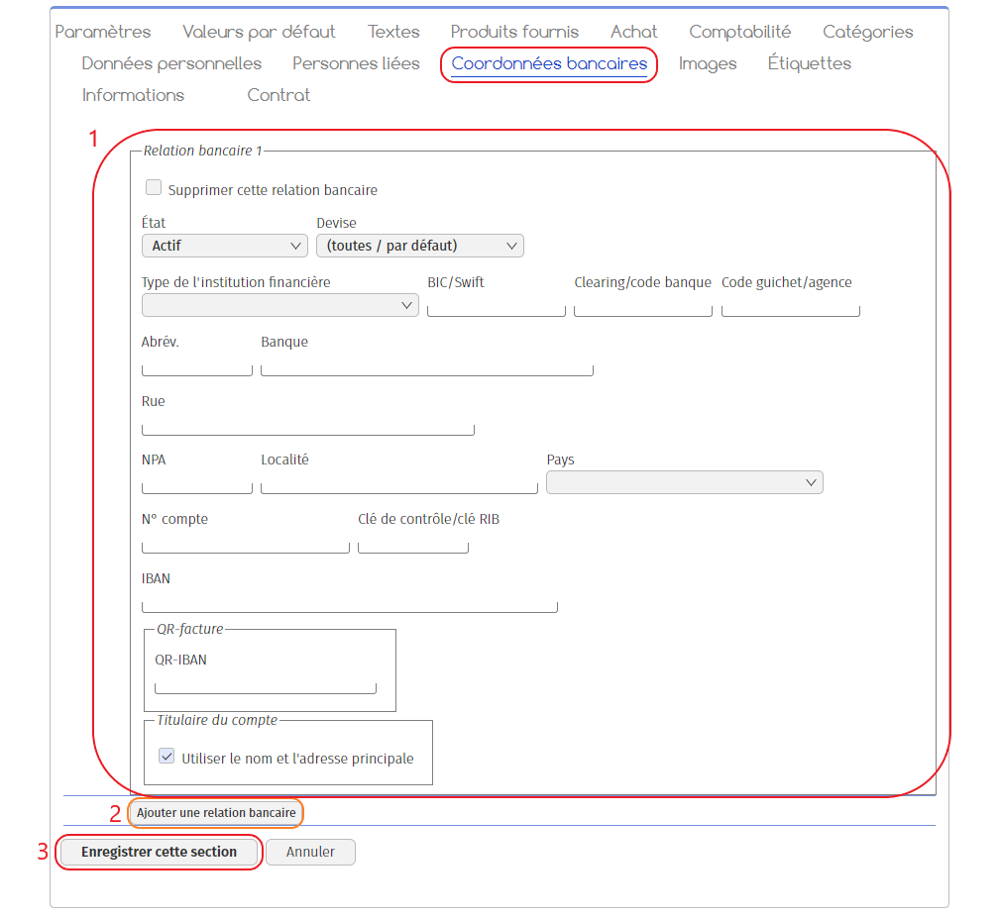Click the Clearing/code banque field
Viewport: 999px width, 920px height.
click(642, 307)
